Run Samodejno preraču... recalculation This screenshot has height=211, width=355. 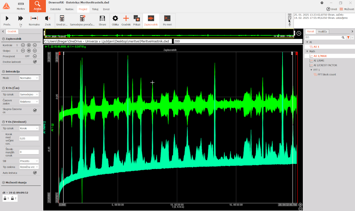tap(82, 20)
